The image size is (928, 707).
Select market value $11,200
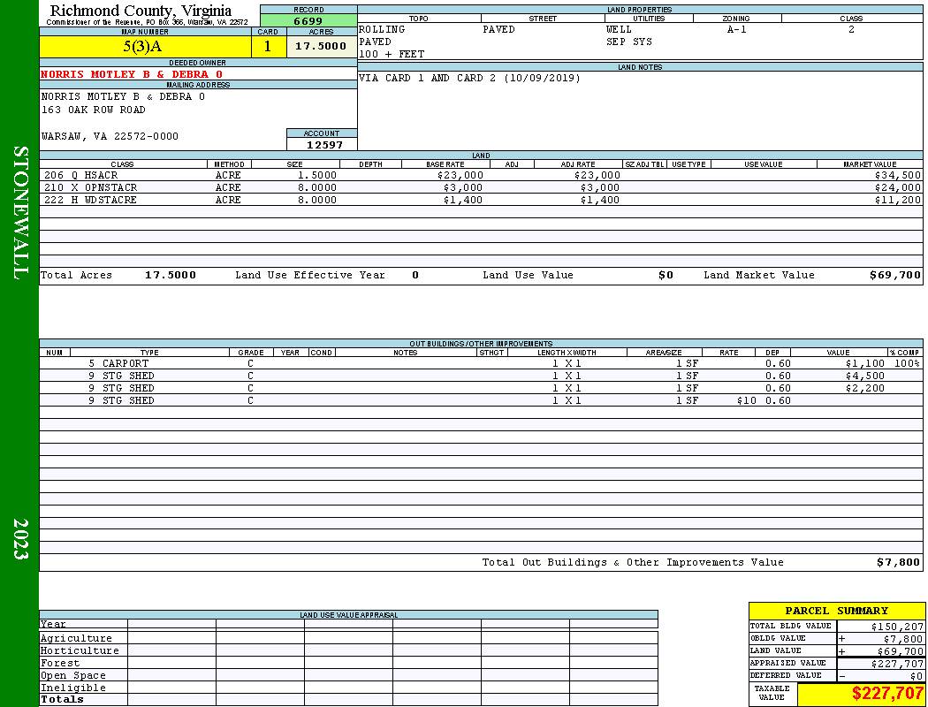point(898,200)
